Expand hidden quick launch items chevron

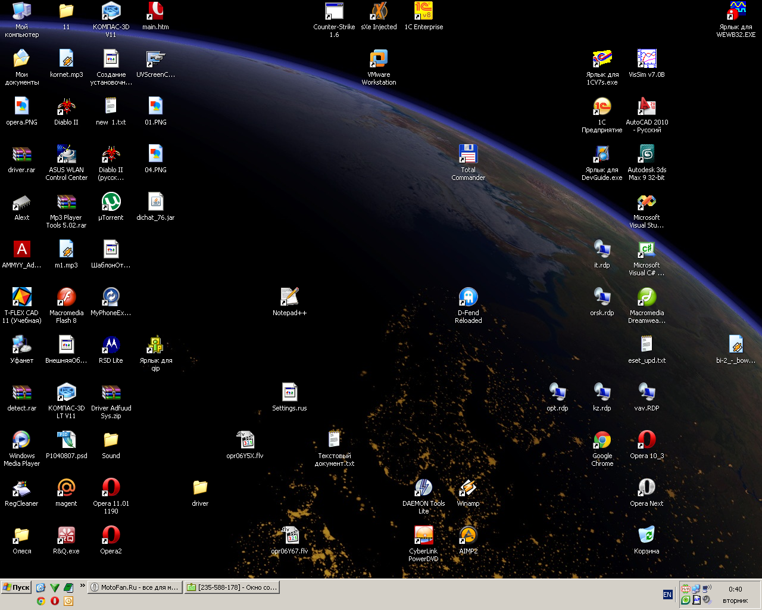(x=83, y=587)
